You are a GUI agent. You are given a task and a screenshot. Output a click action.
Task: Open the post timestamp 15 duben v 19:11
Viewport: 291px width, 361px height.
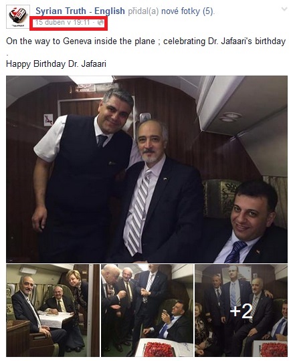pos(62,22)
